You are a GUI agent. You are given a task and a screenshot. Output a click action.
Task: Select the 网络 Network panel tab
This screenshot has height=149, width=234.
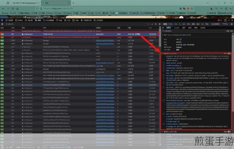pos(38,20)
